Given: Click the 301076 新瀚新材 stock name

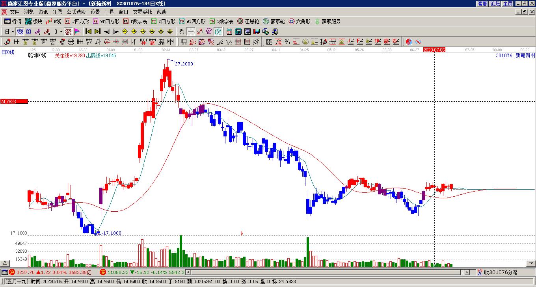Looking at the screenshot, I should (516, 56).
